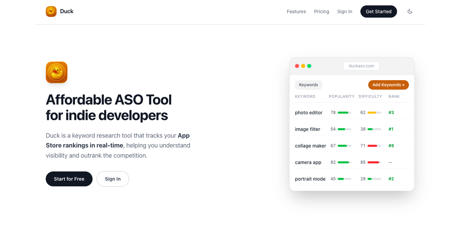Click the #2 rank for portrait mode

[x=391, y=179]
